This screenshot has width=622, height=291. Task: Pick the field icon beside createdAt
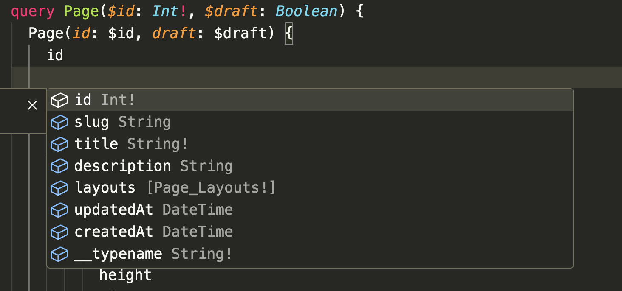[x=59, y=232]
